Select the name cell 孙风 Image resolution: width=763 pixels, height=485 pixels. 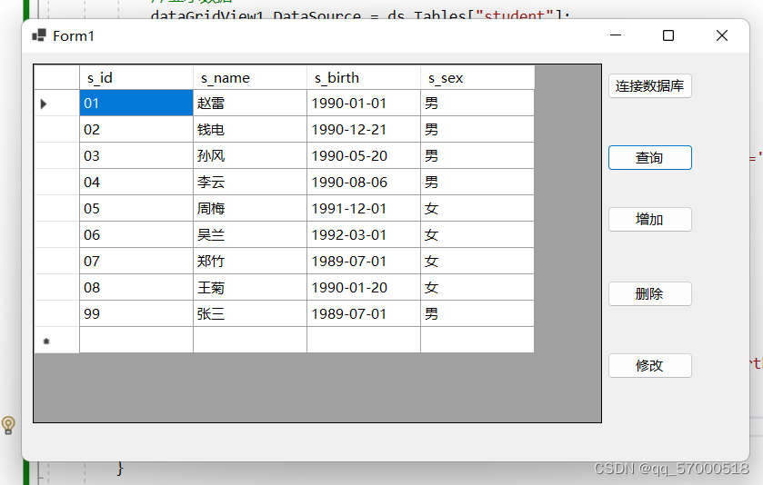pyautogui.click(x=250, y=155)
